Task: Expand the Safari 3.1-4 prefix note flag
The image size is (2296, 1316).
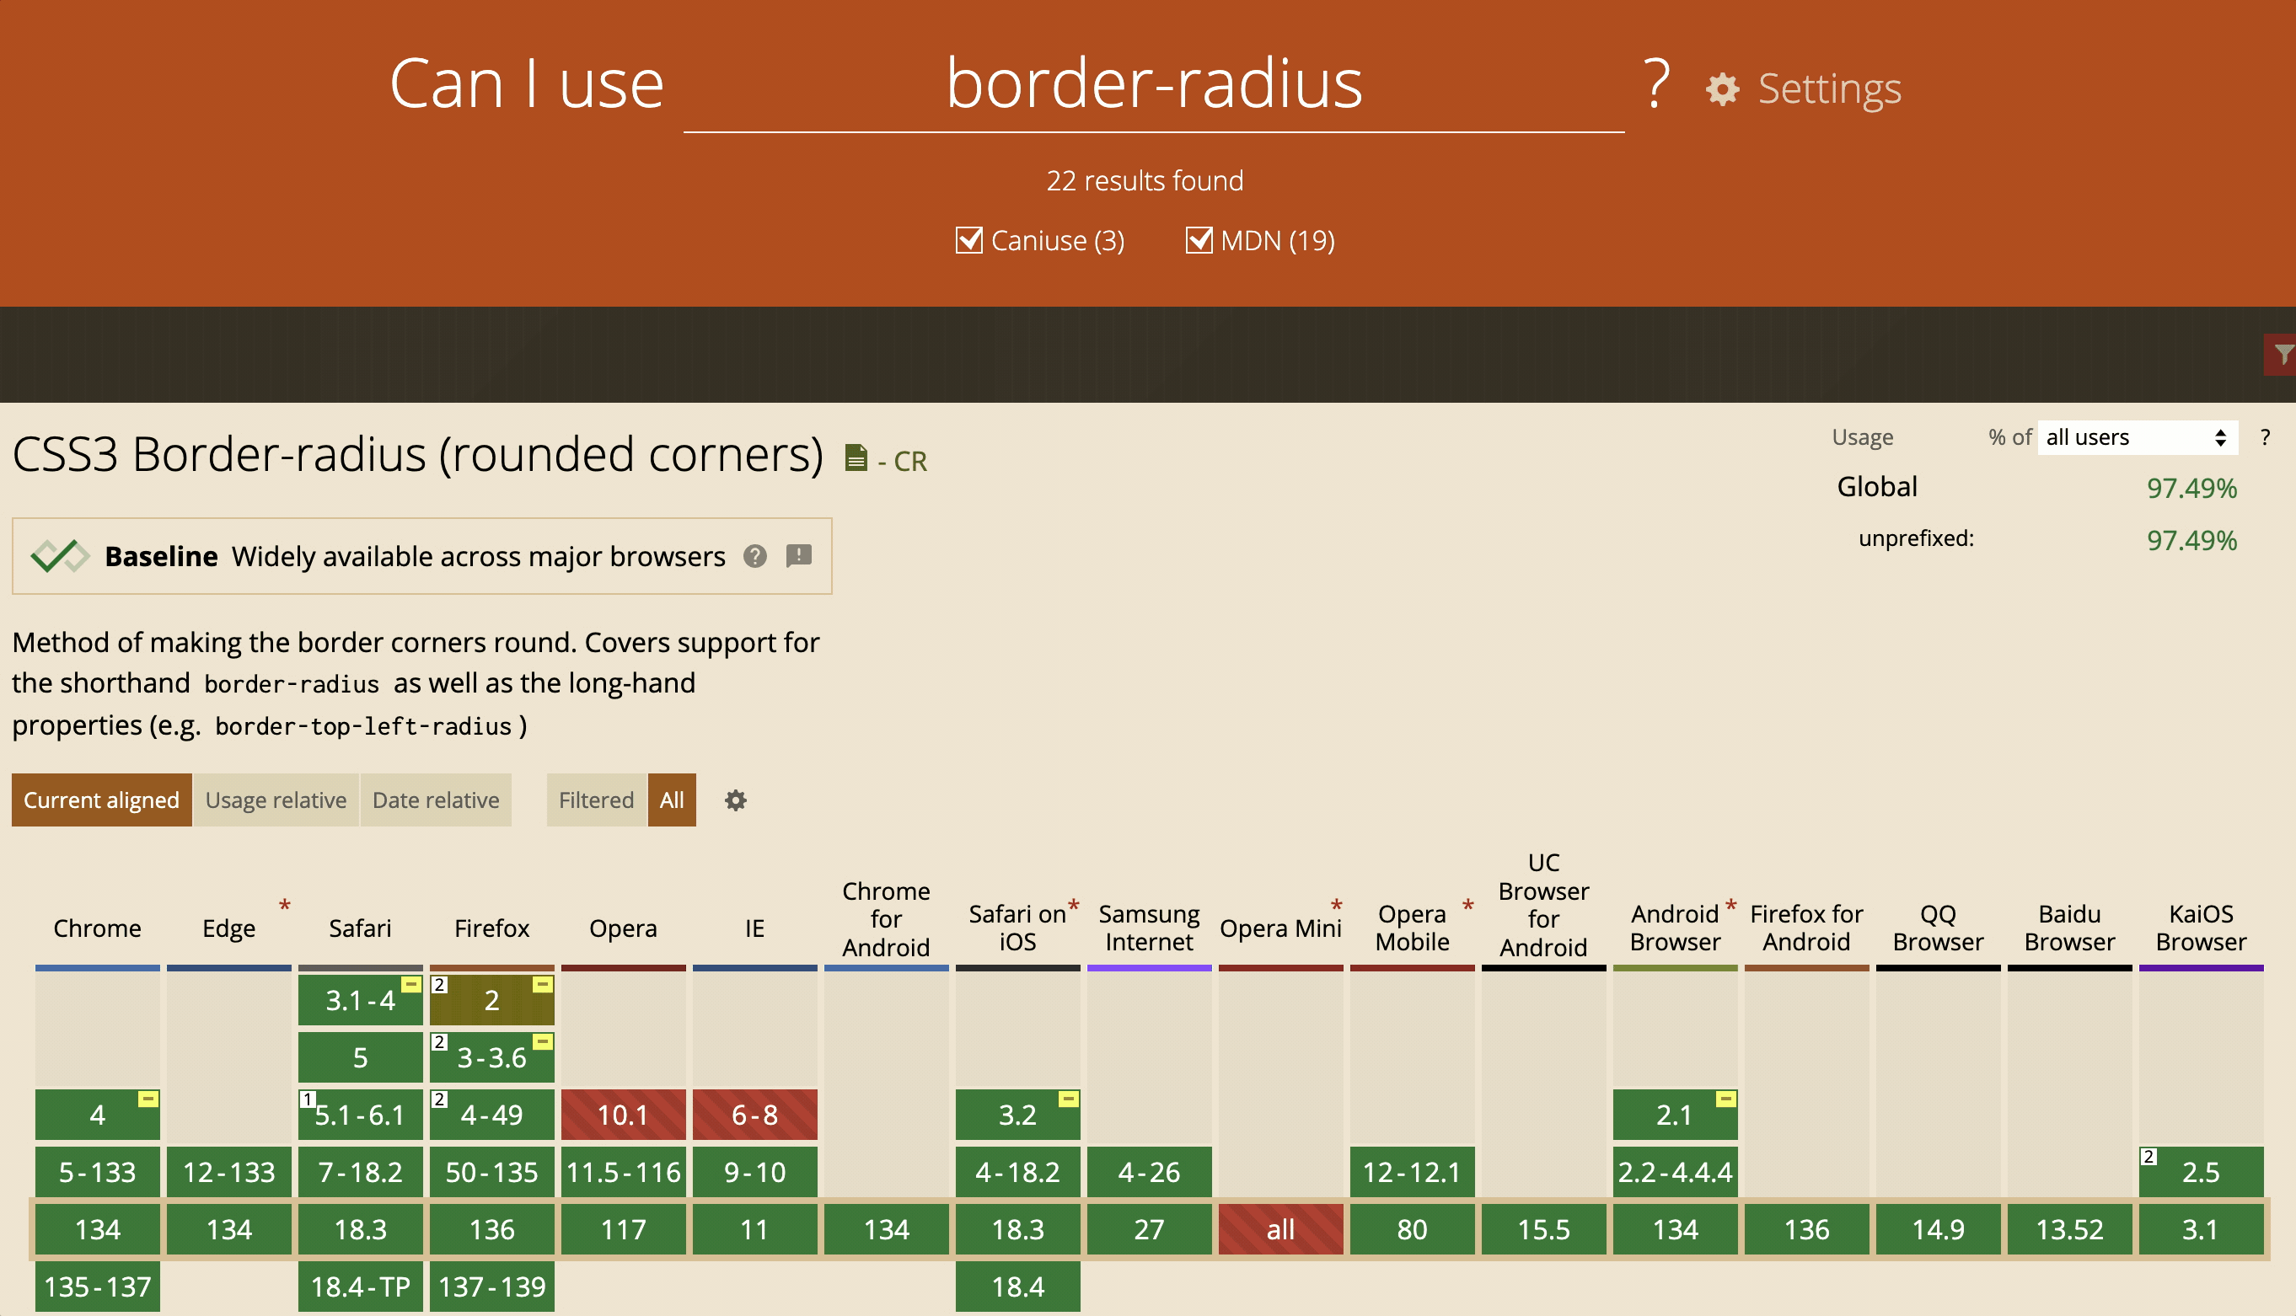Action: (x=411, y=984)
